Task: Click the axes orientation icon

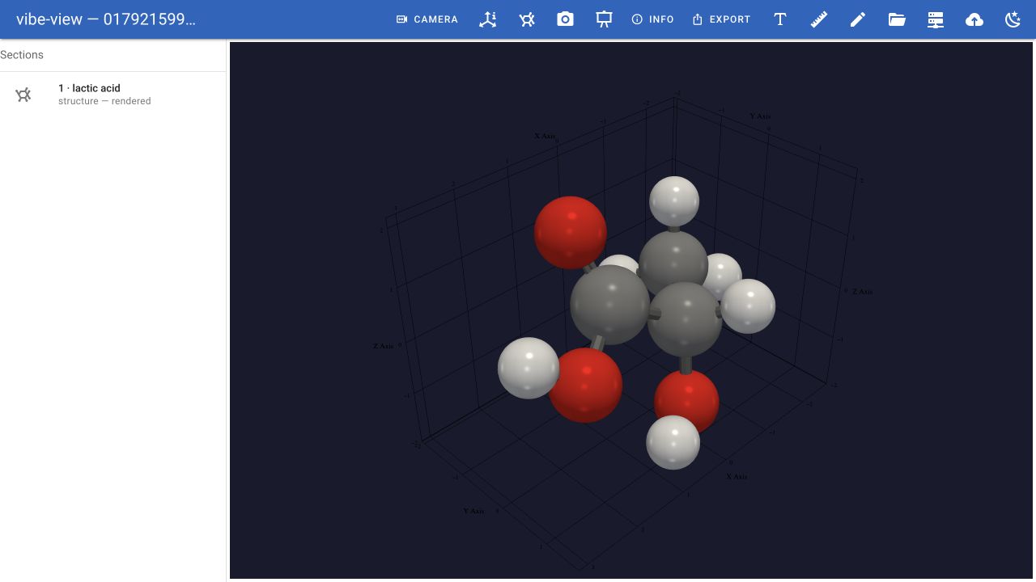Action: point(488,19)
